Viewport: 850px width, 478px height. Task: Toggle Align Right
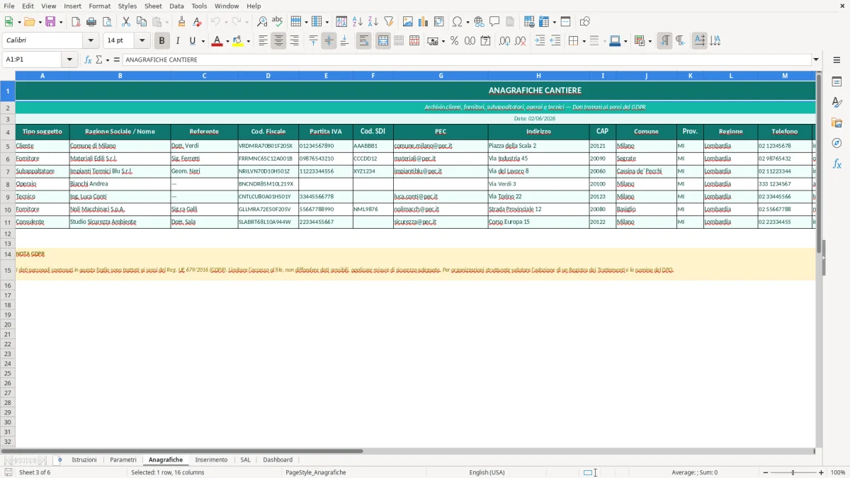(294, 41)
